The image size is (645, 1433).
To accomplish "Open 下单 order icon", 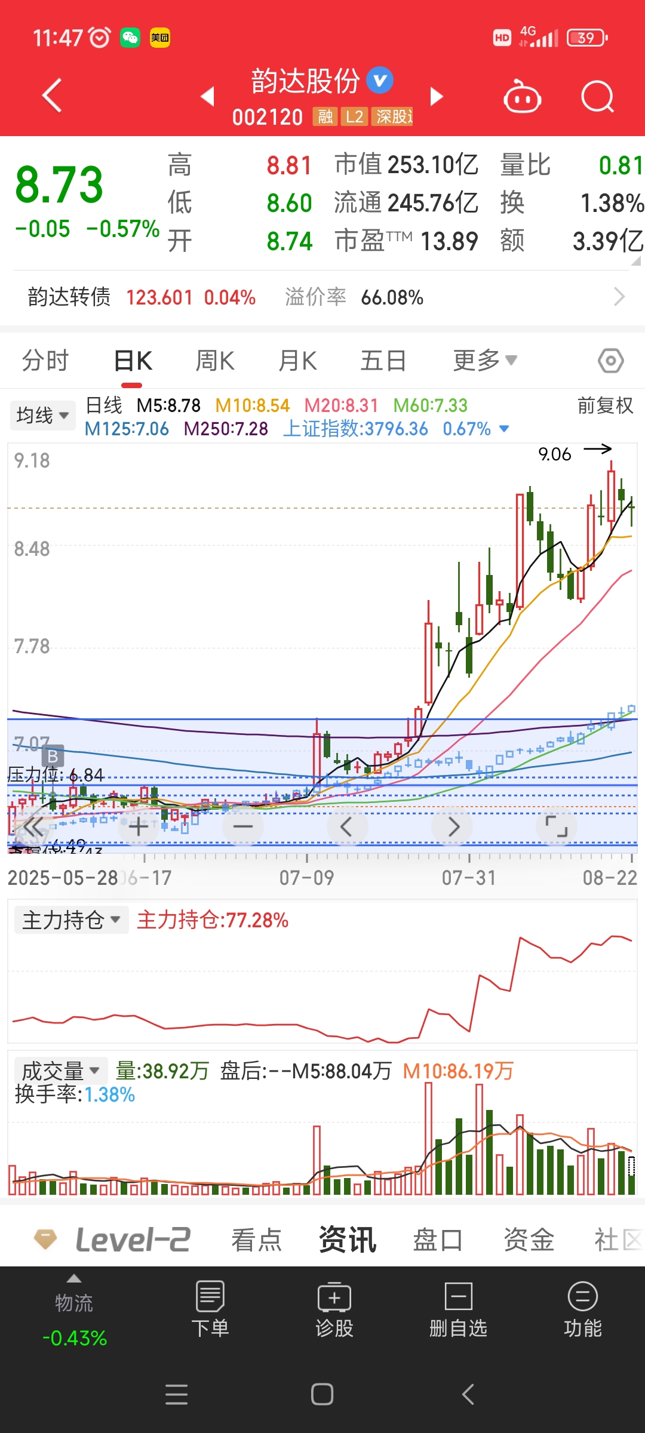I will pyautogui.click(x=210, y=1310).
